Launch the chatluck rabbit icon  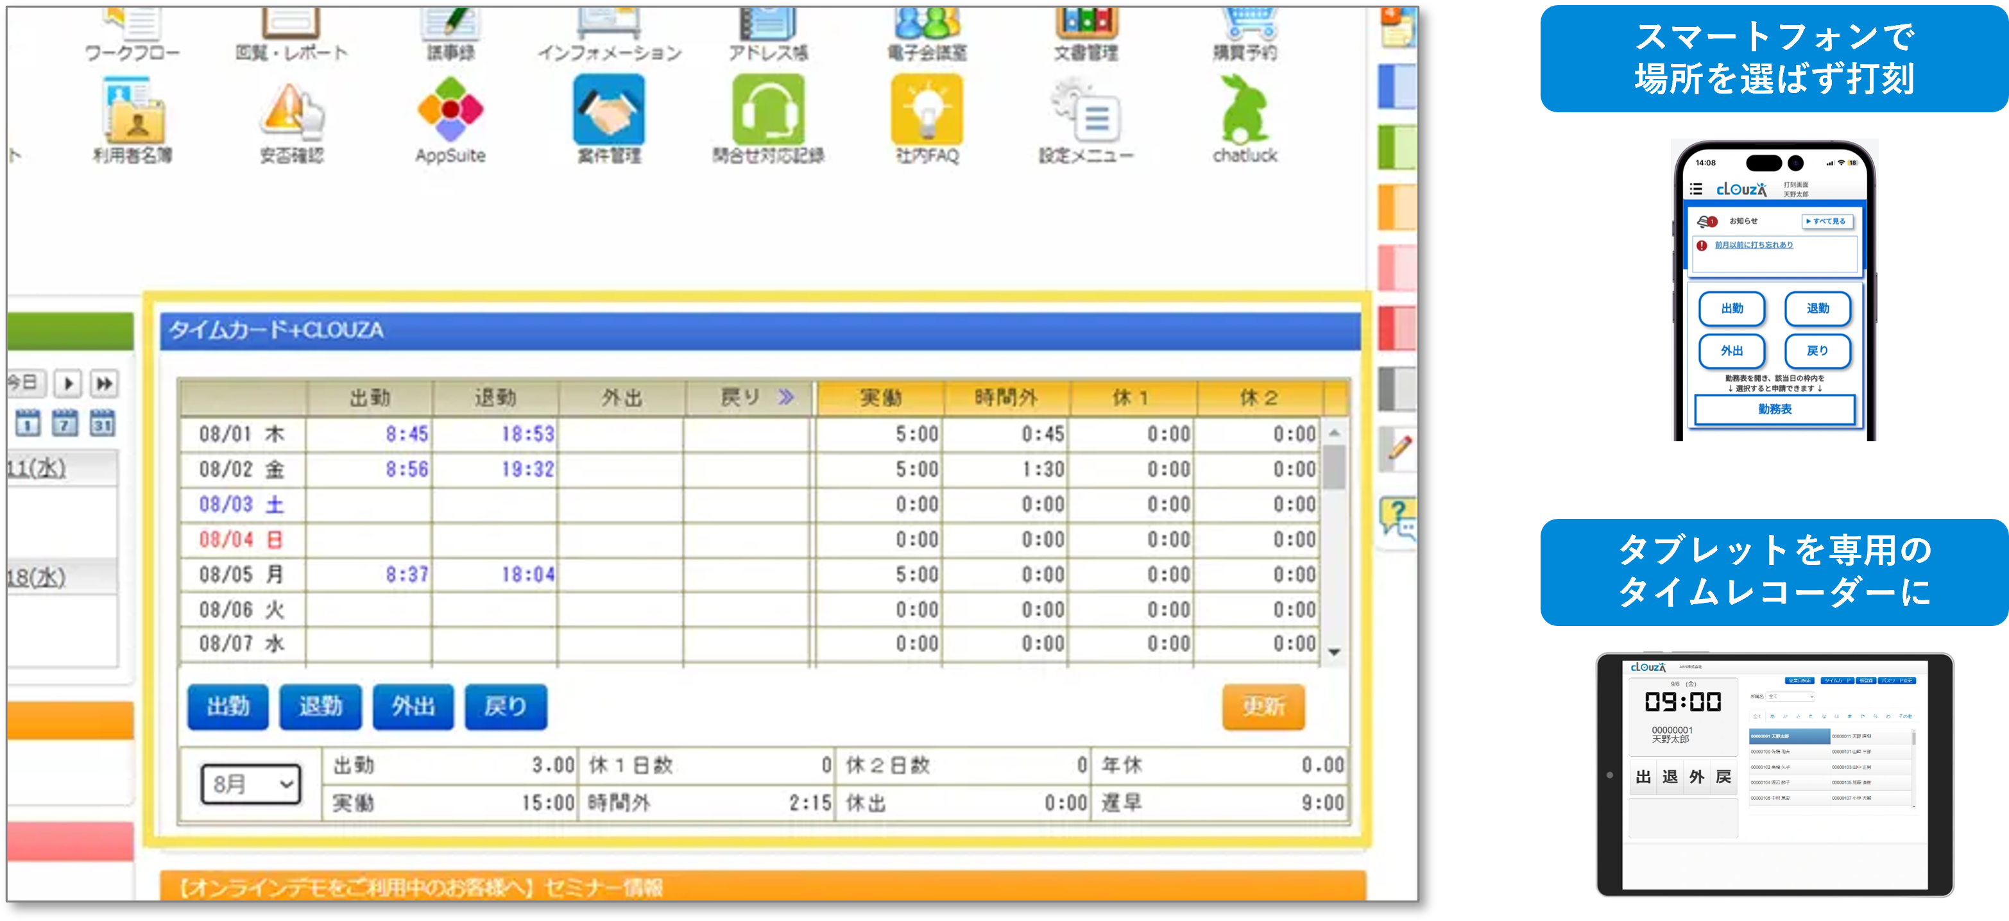click(1245, 119)
